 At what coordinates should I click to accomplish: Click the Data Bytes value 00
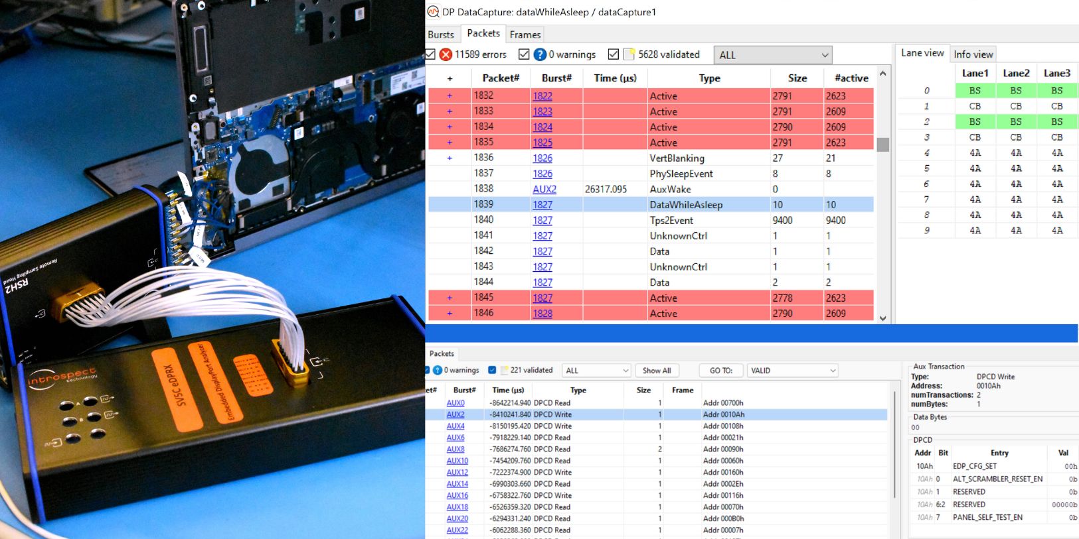click(x=915, y=428)
